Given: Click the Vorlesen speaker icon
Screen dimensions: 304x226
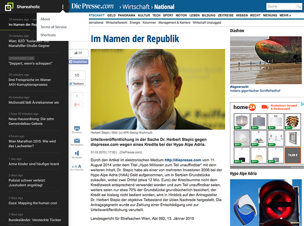Looking at the screenshot, I should [x=77, y=153].
